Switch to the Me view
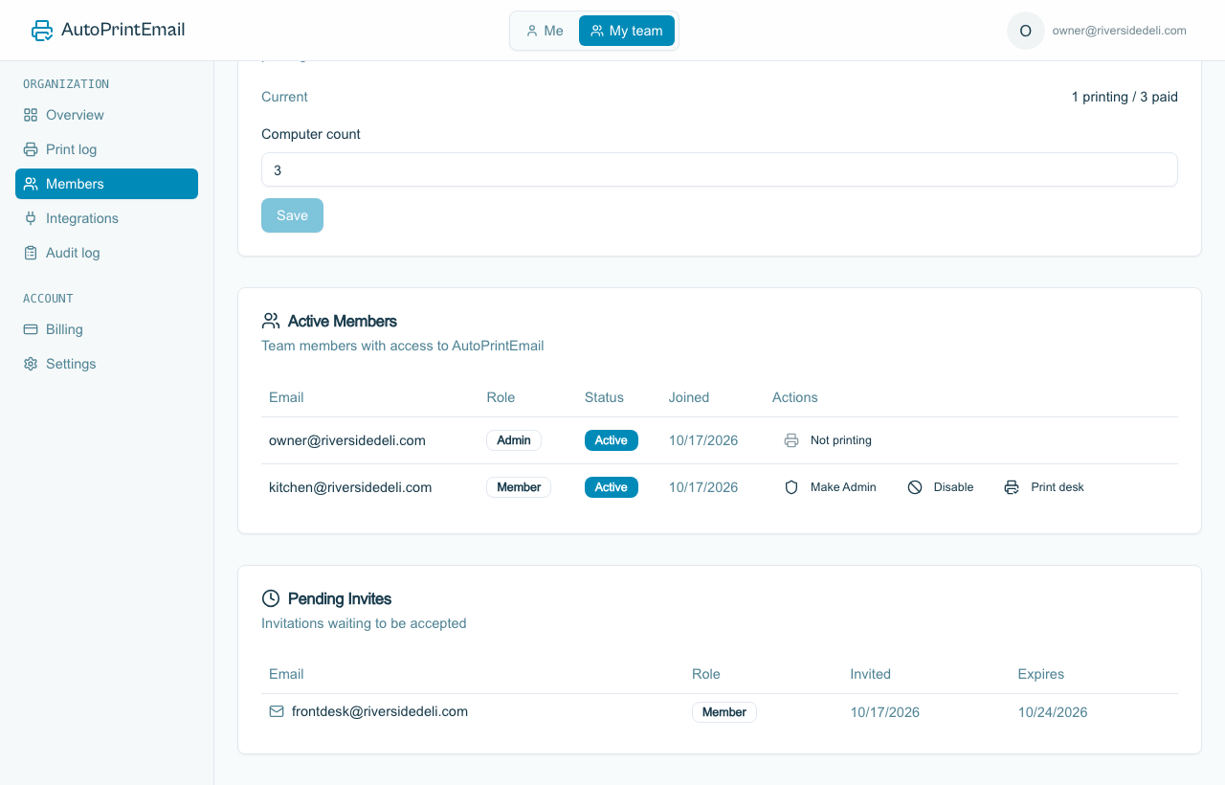This screenshot has height=785, width=1225. pos(545,31)
